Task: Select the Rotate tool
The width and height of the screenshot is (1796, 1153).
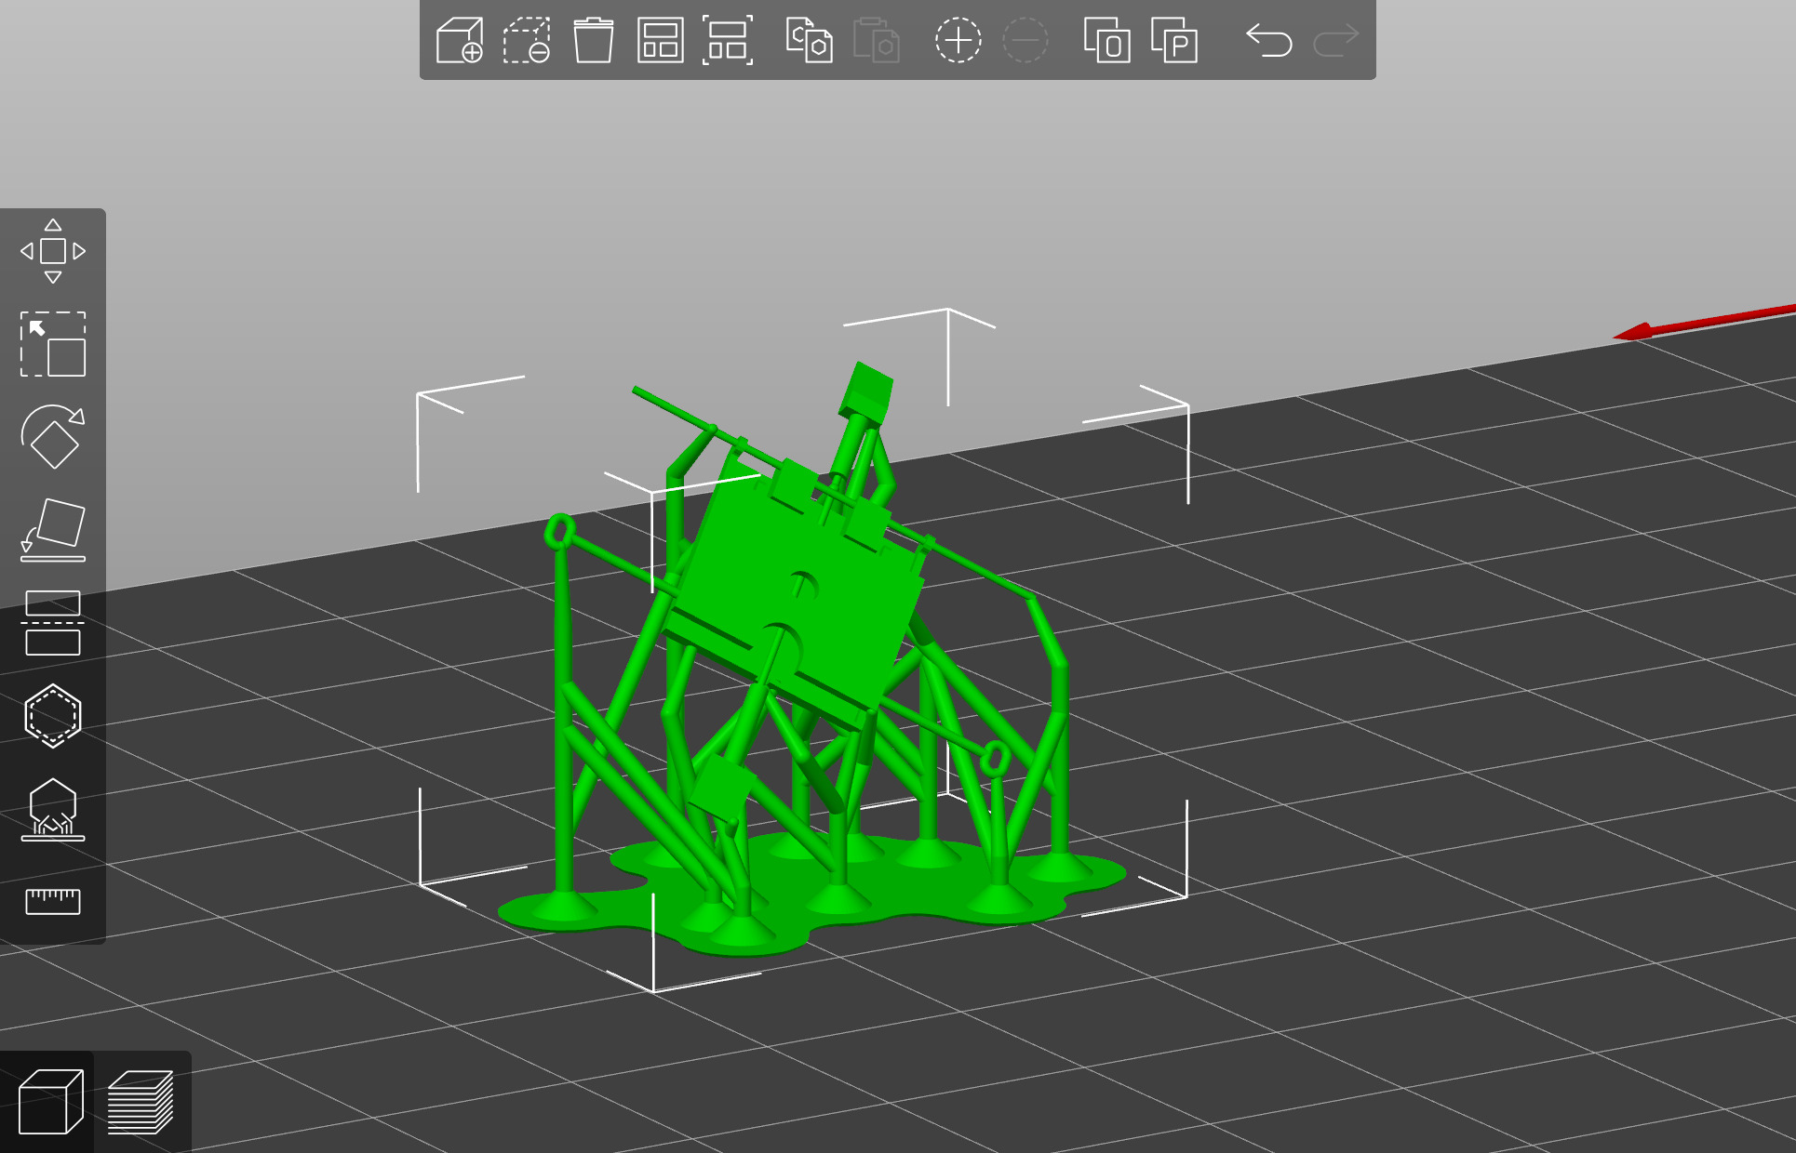Action: [x=53, y=437]
